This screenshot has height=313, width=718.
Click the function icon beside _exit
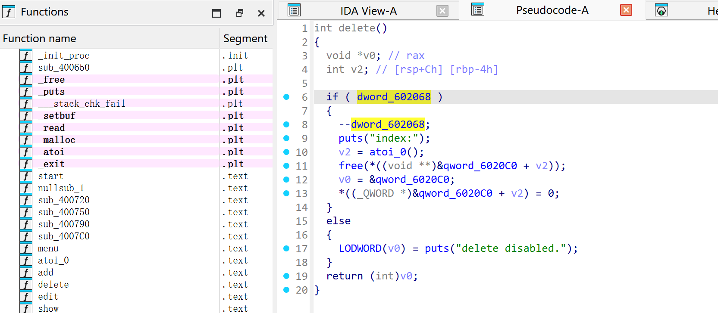point(26,164)
